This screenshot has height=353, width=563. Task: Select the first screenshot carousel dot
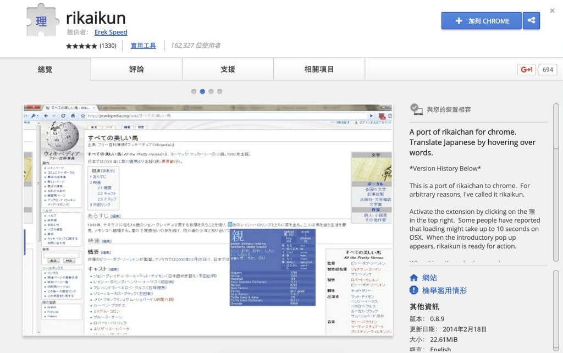click(x=194, y=92)
